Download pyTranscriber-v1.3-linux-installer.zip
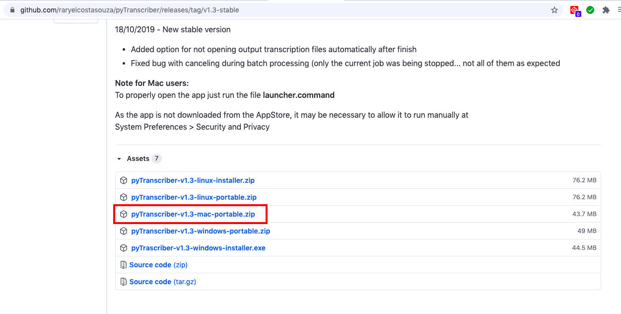Screen dimensions: 621x314 pos(193,180)
